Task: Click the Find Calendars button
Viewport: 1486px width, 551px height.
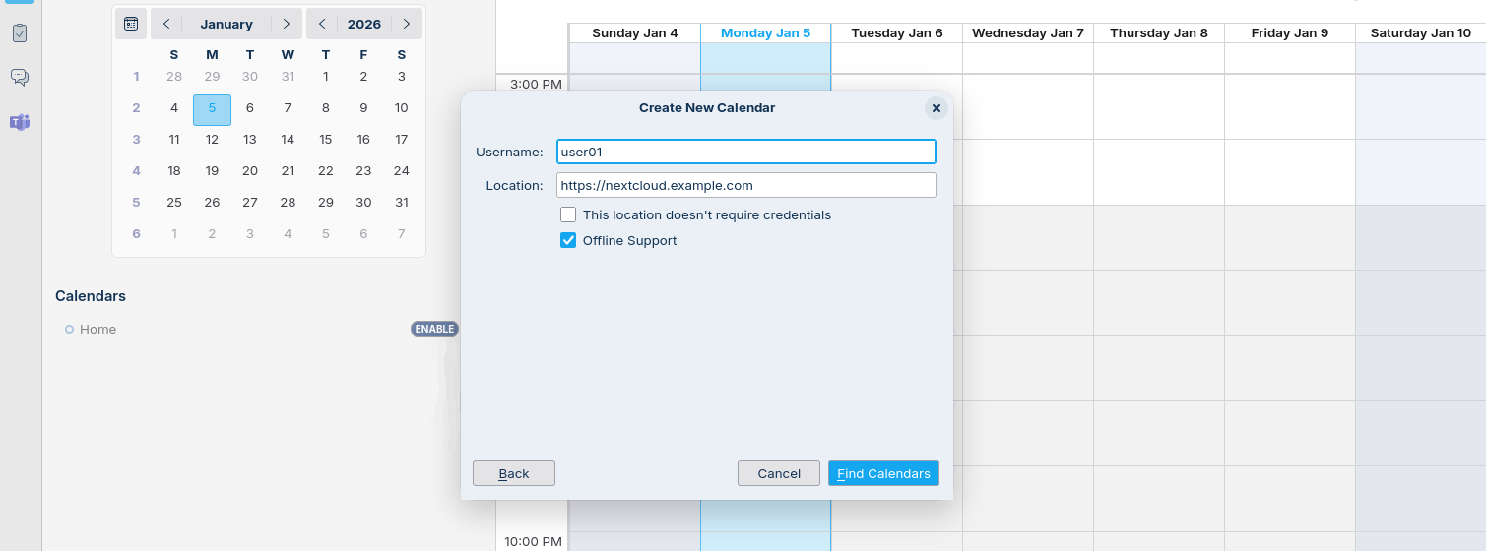Action: click(883, 473)
